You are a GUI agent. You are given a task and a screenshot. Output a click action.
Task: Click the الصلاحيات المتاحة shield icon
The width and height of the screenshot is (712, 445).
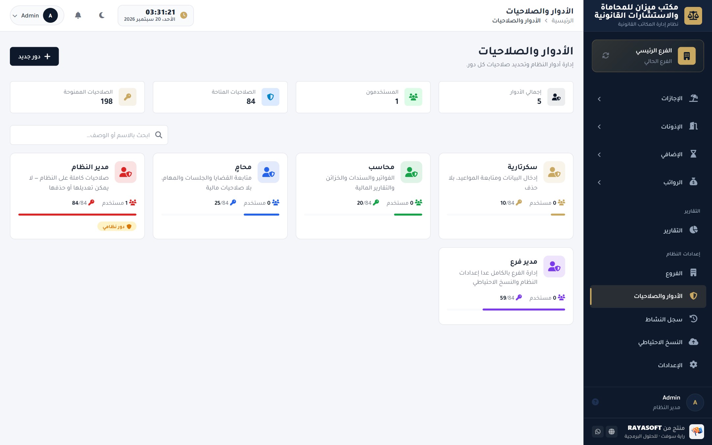coord(270,97)
